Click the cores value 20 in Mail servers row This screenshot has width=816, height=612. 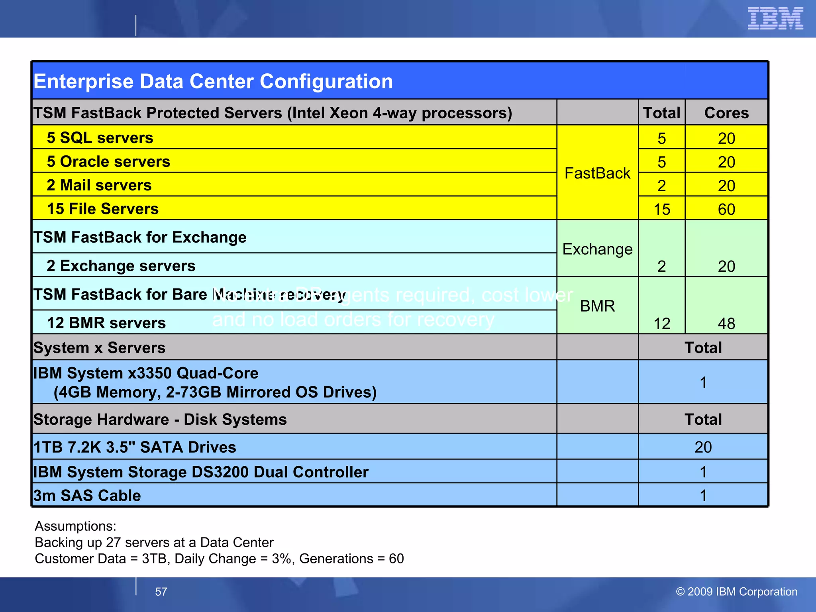coord(726,186)
